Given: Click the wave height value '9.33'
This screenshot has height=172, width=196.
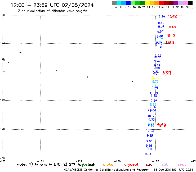Looking at the screenshot, I should tap(152, 120).
